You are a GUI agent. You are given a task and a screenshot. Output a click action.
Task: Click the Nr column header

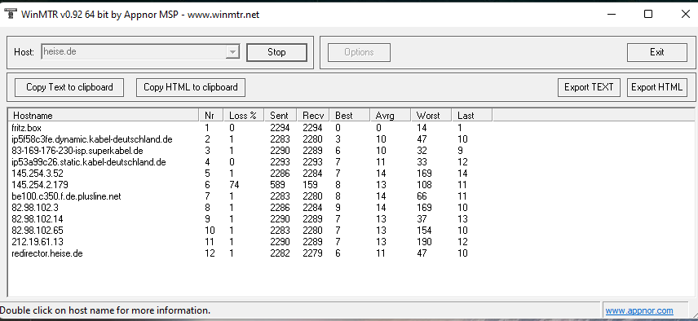pos(211,115)
